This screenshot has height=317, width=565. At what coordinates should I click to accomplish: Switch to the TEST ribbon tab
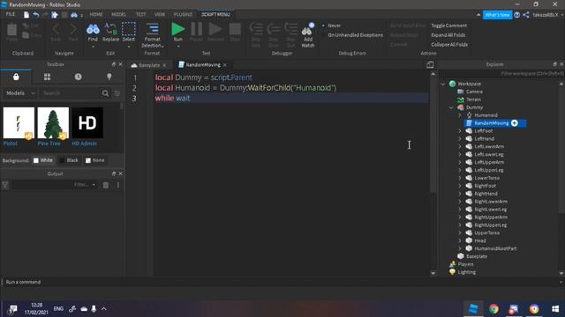140,14
